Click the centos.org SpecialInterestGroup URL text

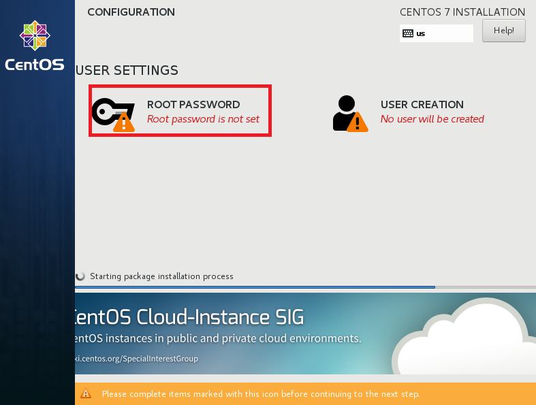(x=136, y=359)
